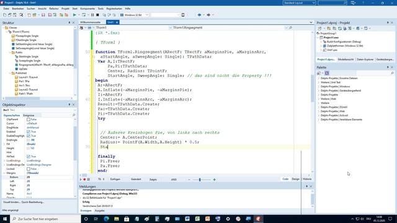Image resolution: width=397 pixels, height=223 pixels.
Task: Click the search icon in code editor header
Action: point(291,27)
